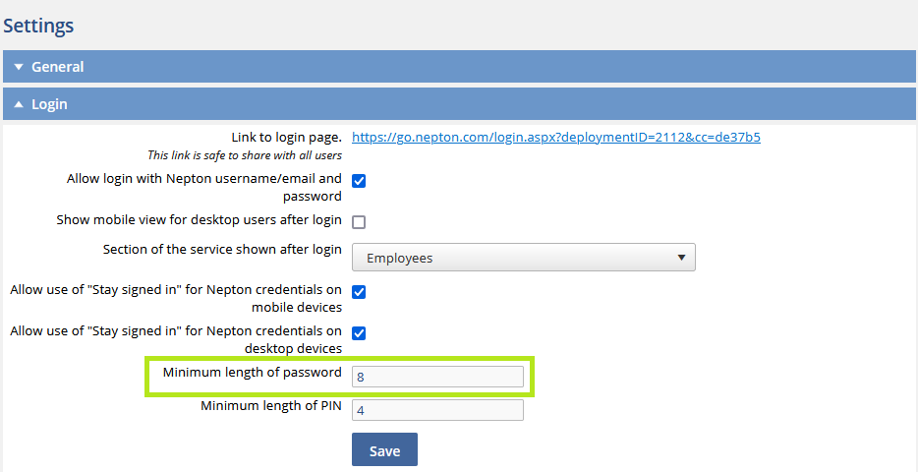Screen dimensions: 918x472
Task: Click the Login section header bar
Action: pyautogui.click(x=459, y=104)
